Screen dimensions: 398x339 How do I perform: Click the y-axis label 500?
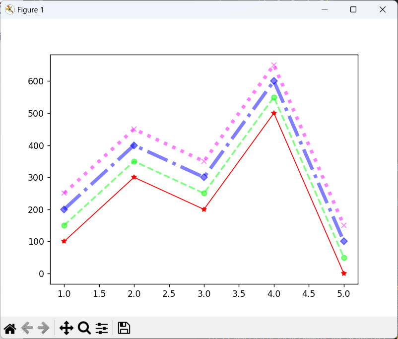[x=36, y=114]
